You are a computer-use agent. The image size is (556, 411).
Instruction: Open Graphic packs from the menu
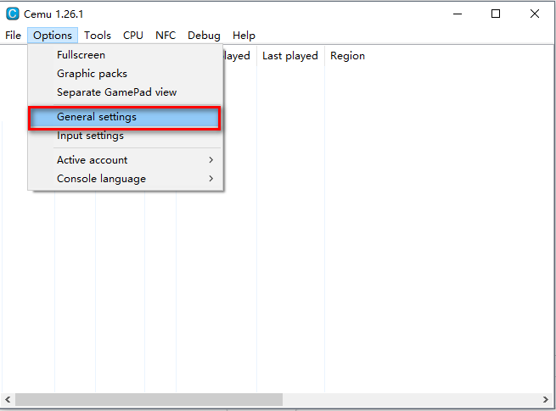pyautogui.click(x=126, y=74)
